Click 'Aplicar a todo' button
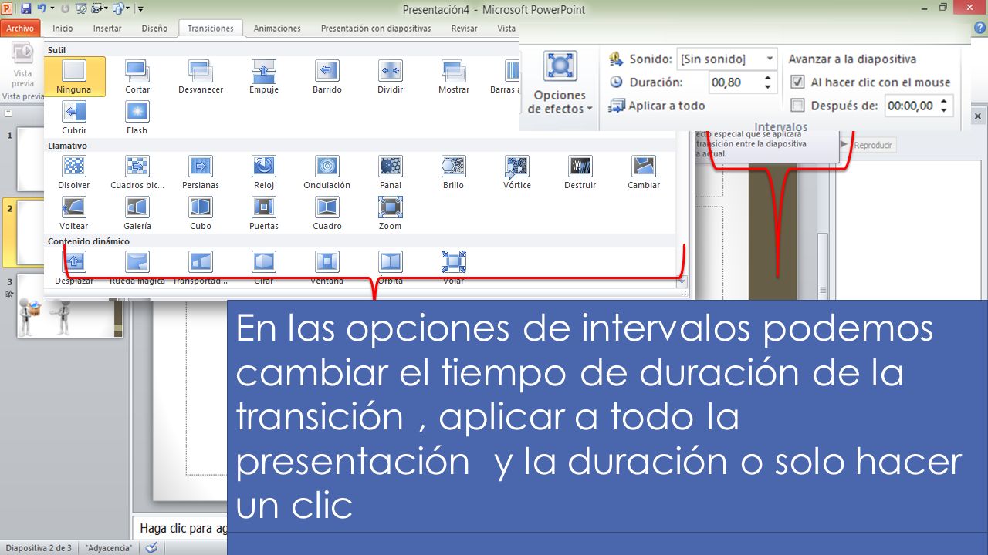The width and height of the screenshot is (988, 555). pos(657,106)
